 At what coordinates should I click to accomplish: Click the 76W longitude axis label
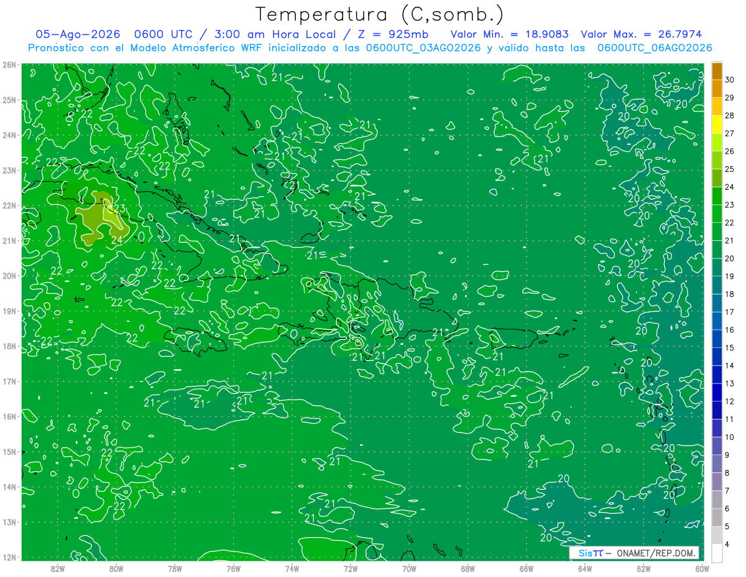[234, 568]
